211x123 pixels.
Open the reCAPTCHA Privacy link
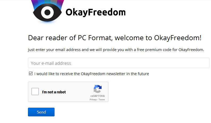coord(93,100)
